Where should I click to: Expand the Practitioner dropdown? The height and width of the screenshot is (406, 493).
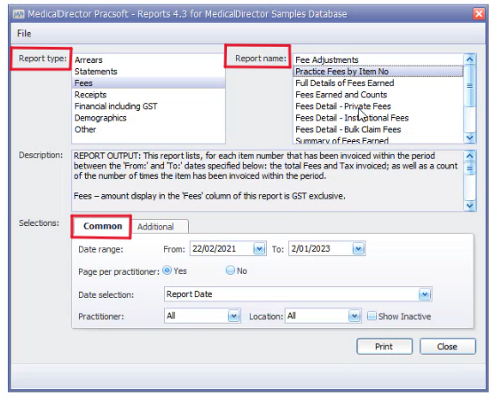[233, 316]
